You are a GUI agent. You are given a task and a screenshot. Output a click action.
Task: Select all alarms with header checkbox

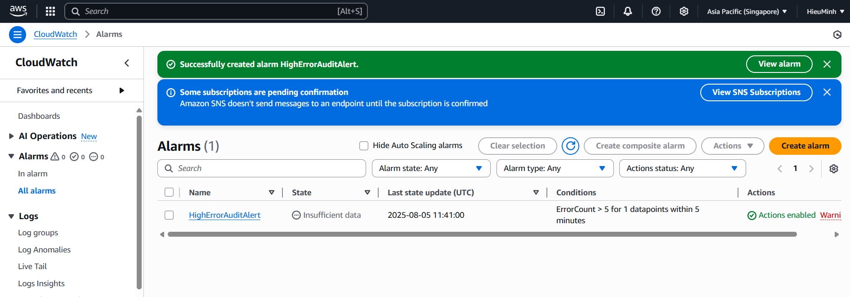[169, 193]
